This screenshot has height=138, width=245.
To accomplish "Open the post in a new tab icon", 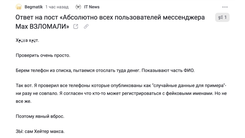I will (76, 27).
